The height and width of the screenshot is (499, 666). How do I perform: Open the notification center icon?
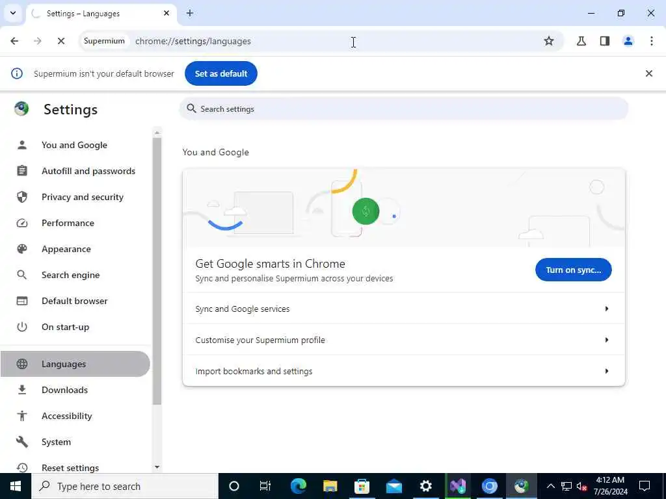(645, 486)
